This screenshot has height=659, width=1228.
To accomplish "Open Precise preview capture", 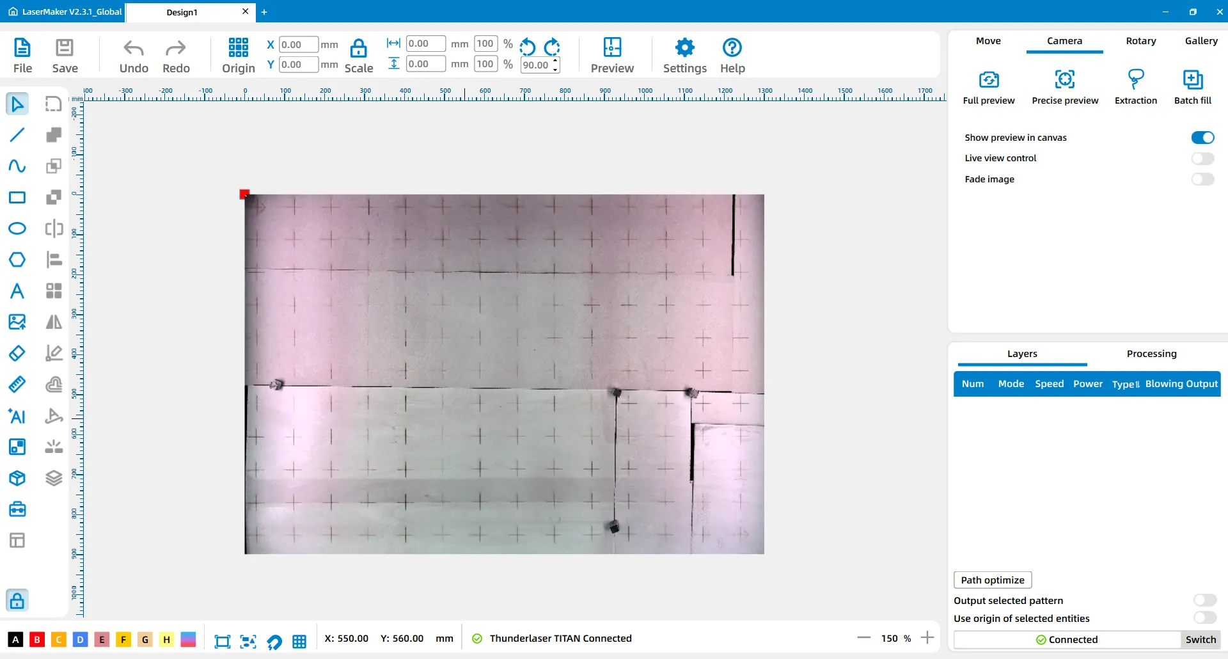I will pyautogui.click(x=1064, y=80).
